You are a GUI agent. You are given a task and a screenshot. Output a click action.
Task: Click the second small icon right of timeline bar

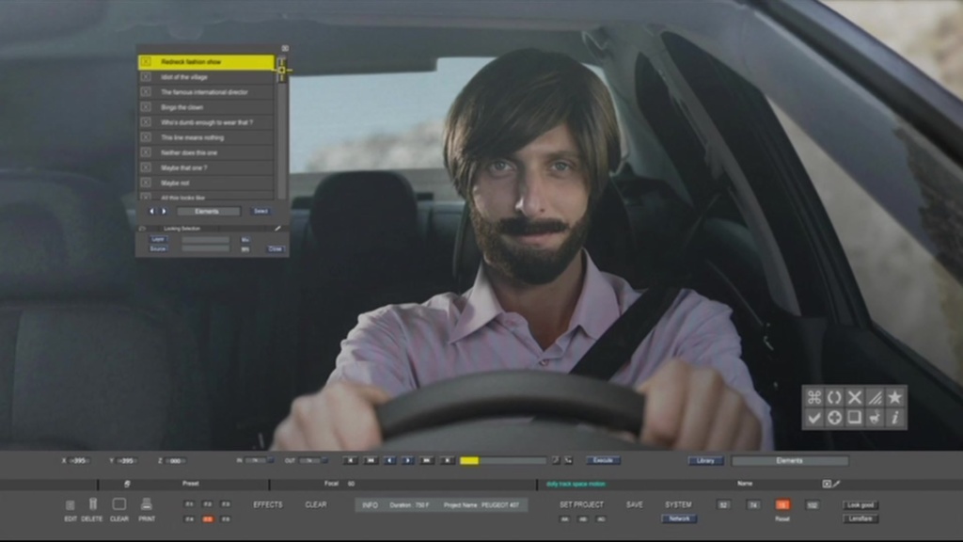pyautogui.click(x=568, y=459)
